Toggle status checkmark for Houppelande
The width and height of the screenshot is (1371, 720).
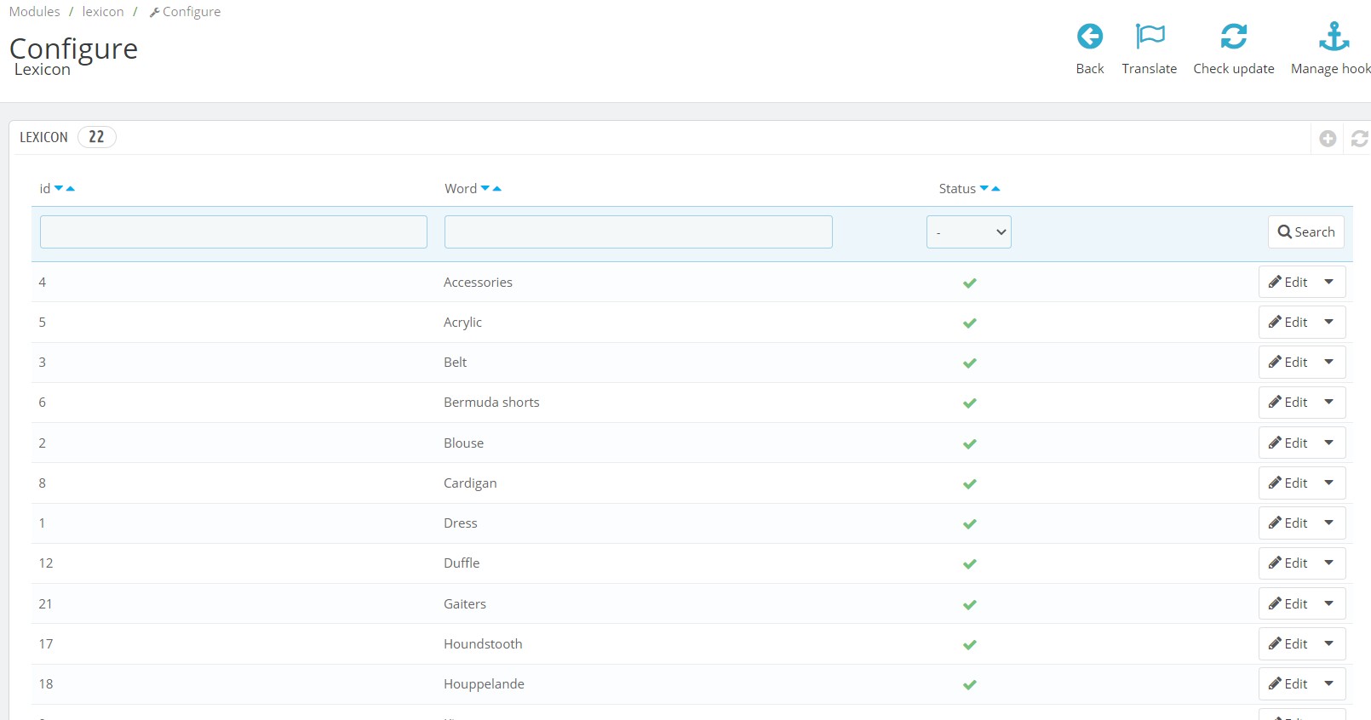tap(969, 684)
